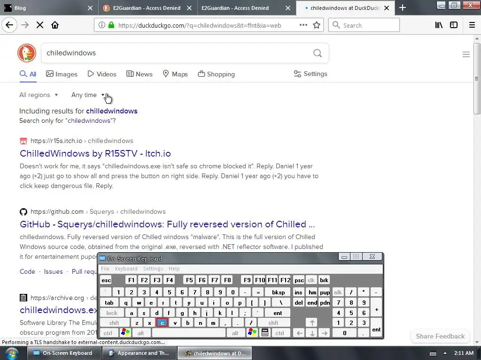Toggle the left shft key

[x=114, y=322]
